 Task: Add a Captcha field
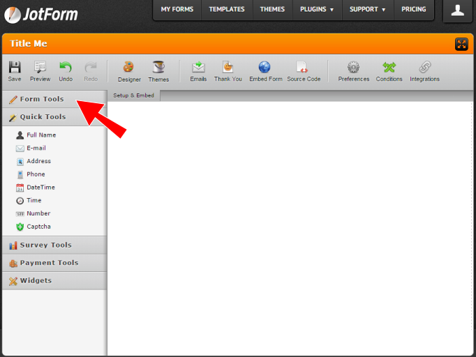tap(34, 227)
